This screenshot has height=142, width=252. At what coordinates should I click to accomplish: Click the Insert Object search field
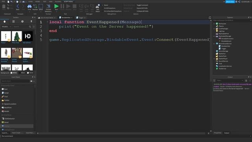tap(15, 81)
